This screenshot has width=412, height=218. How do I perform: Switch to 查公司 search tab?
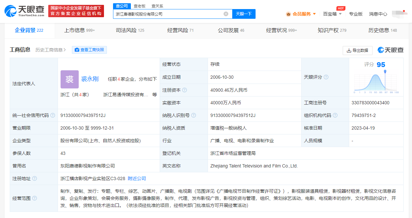coord(122,6)
